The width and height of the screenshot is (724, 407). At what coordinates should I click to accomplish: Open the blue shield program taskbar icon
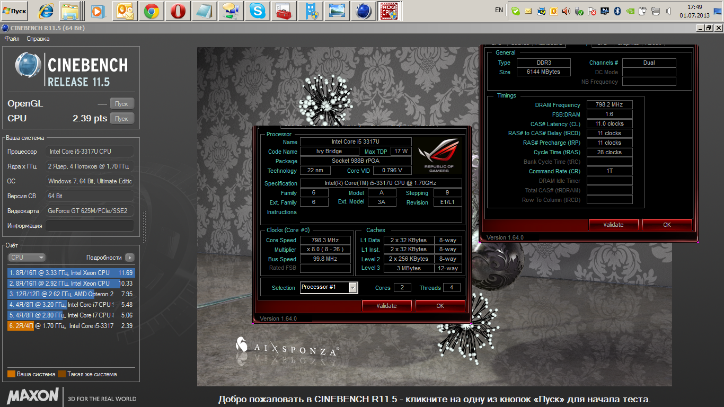click(x=311, y=11)
